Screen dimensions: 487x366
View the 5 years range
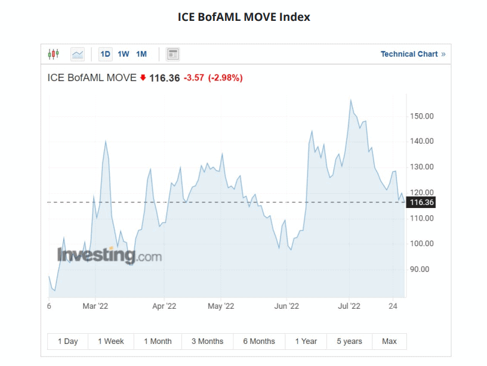350,342
